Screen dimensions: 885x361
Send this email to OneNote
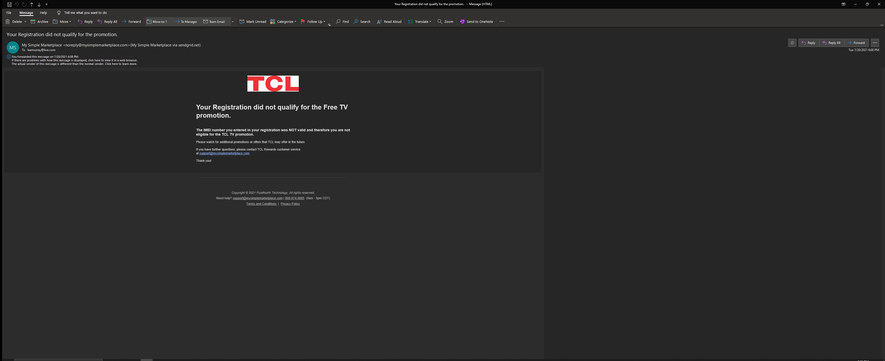pyautogui.click(x=476, y=22)
